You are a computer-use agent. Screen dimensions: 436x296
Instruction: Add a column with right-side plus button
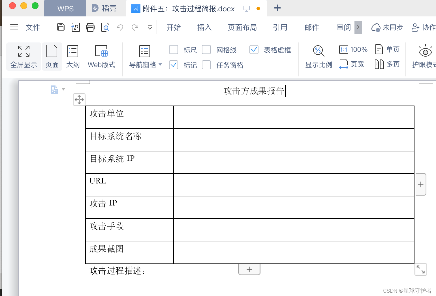pyautogui.click(x=421, y=185)
